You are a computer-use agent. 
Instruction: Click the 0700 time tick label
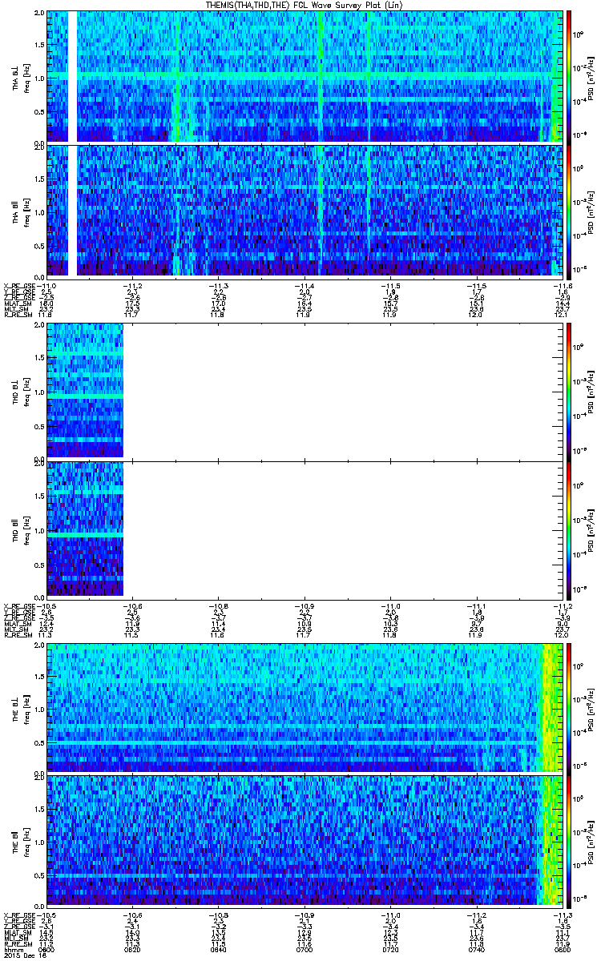(x=305, y=949)
